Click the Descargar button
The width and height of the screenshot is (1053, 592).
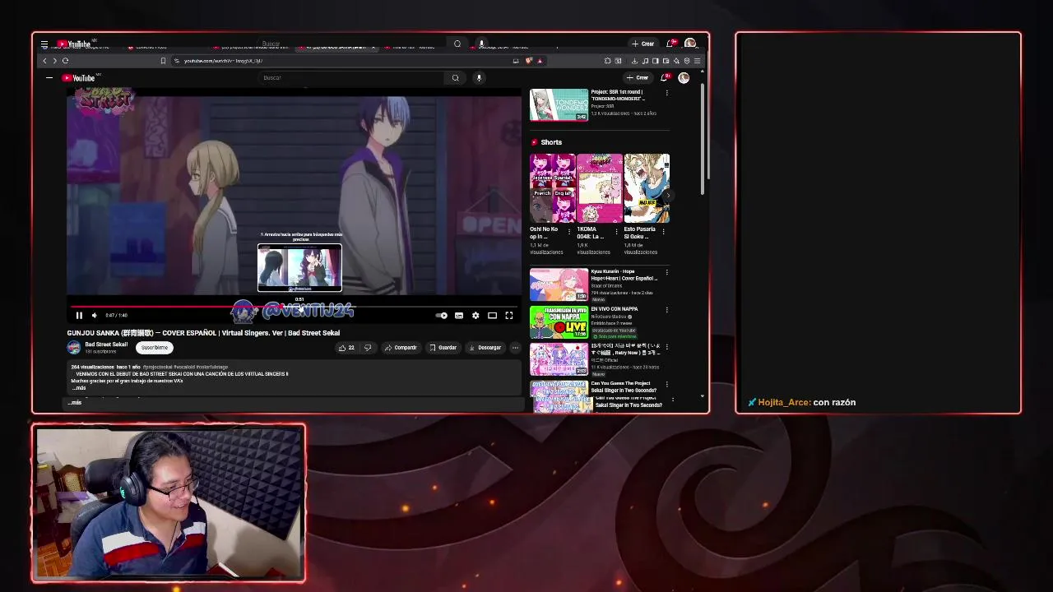point(485,348)
